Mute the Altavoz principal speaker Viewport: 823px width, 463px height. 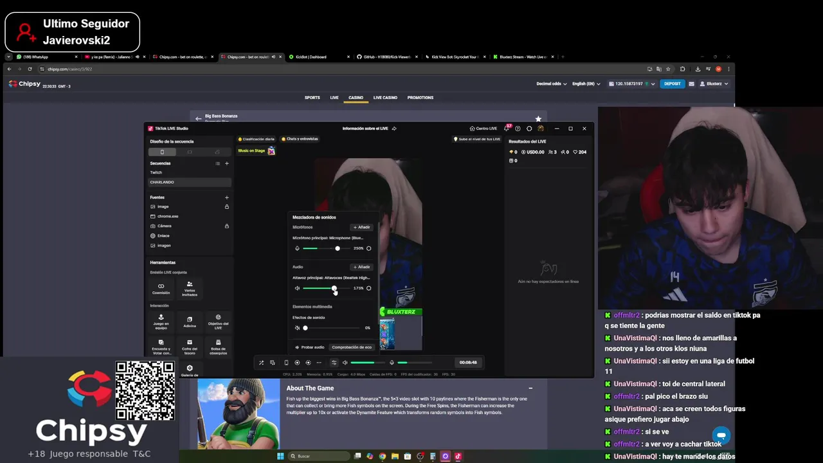tap(297, 288)
